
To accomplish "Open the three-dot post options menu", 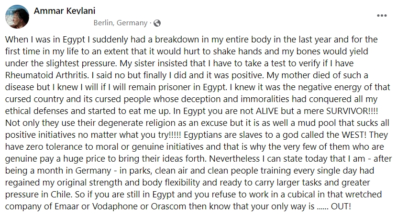I will (x=382, y=16).
